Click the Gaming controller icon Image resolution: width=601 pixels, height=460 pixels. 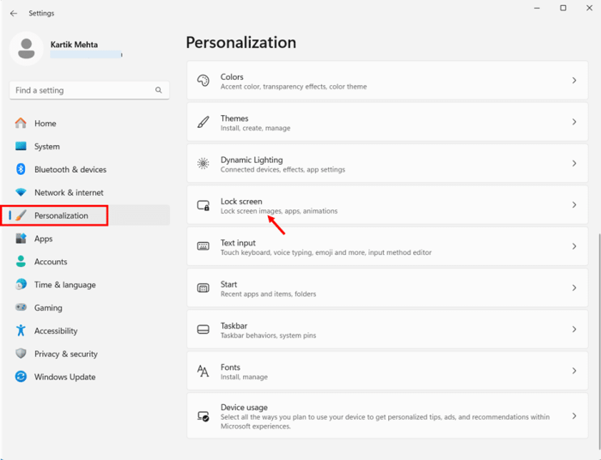point(21,307)
